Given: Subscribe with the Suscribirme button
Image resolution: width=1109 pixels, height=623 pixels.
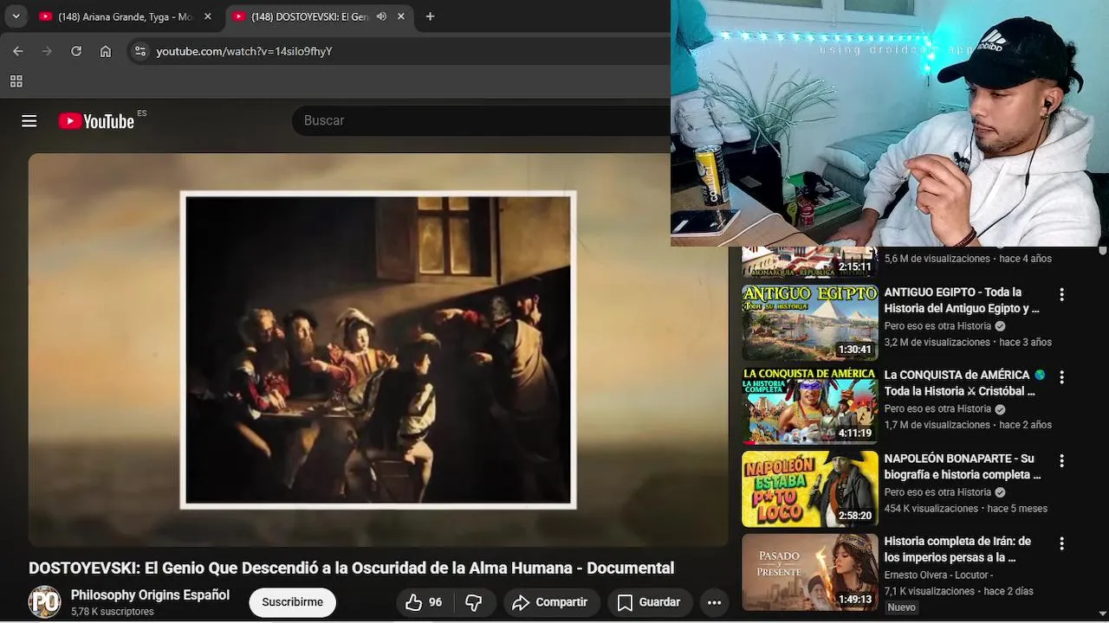Looking at the screenshot, I should point(292,602).
